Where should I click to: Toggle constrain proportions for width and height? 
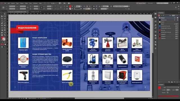click(28, 8)
